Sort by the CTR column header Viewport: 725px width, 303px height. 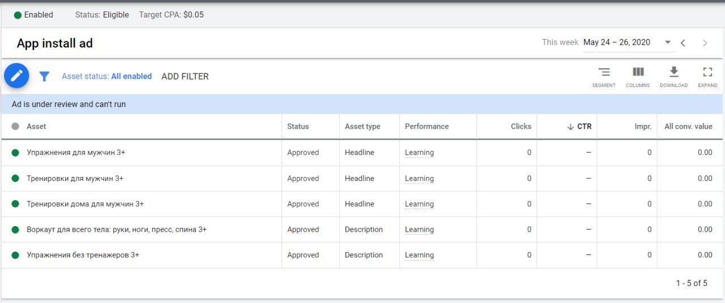pos(579,127)
